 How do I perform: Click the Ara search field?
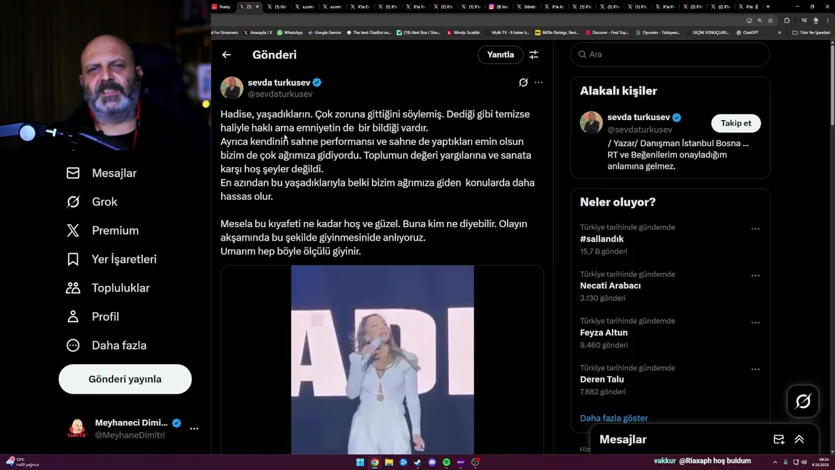tap(670, 54)
